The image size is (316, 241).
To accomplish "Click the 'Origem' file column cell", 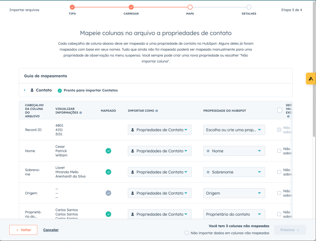I will 31,193.
